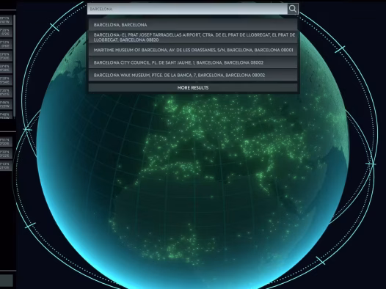Click the coordinates list scrollbar on left
The height and width of the screenshot is (289, 386).
[15, 65]
